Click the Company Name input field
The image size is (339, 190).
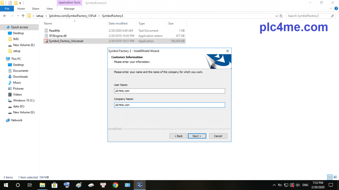tap(169, 105)
